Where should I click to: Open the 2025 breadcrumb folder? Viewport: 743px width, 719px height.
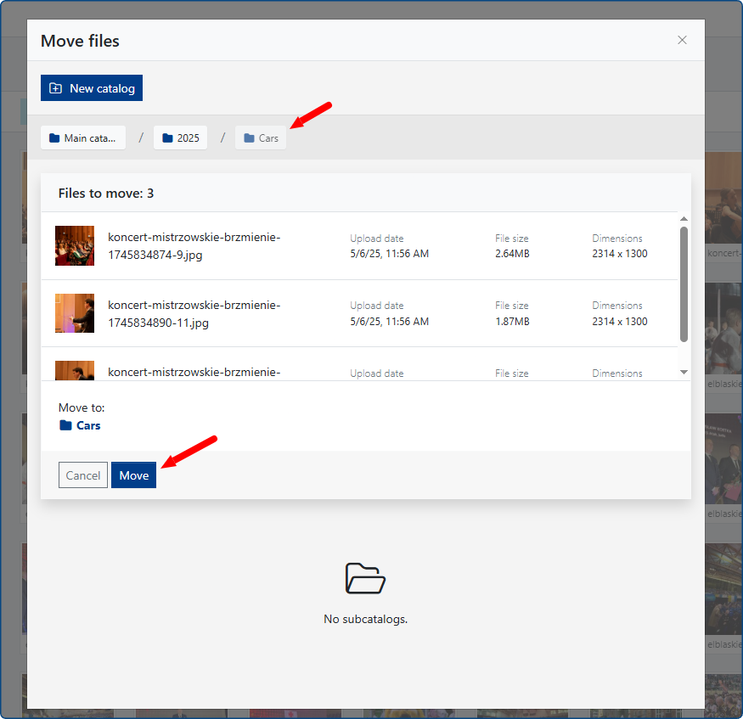[x=180, y=138]
